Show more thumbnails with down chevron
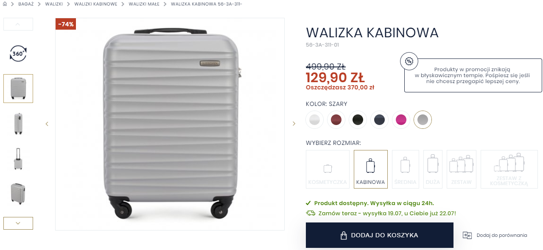Image resolution: width=543 pixels, height=250 pixels. [x=18, y=223]
